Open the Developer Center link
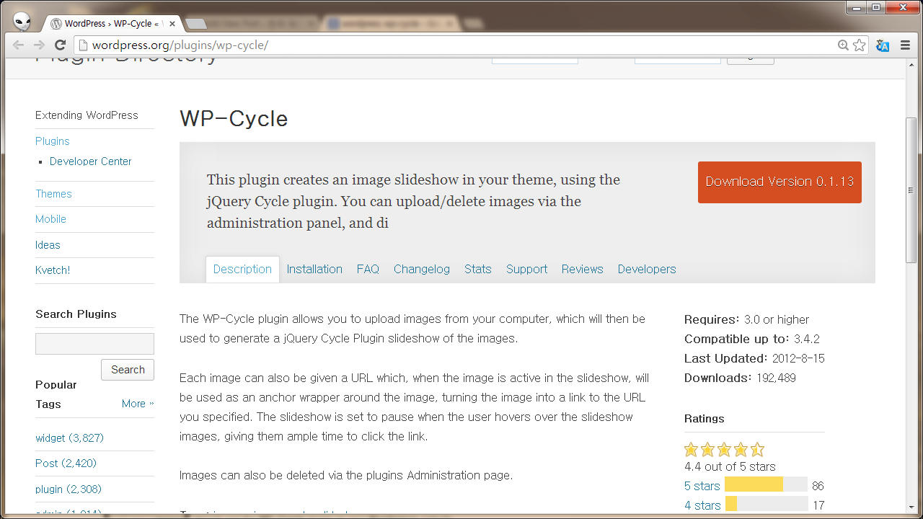This screenshot has width=923, height=519. 90,161
